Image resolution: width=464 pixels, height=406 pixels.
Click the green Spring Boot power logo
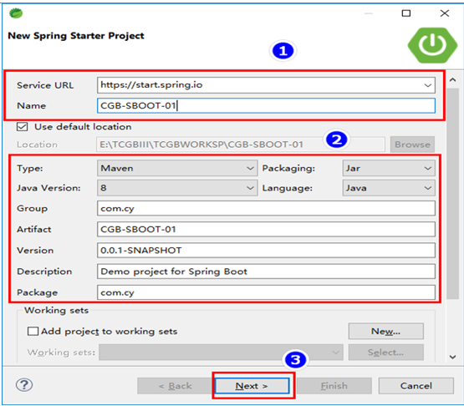432,45
